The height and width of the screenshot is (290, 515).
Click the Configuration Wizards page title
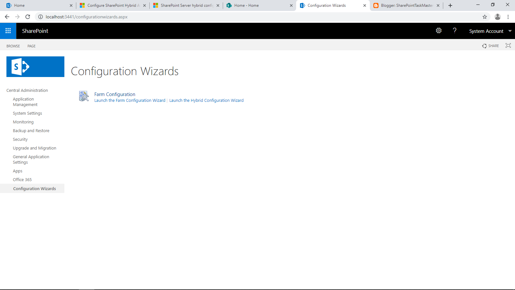click(125, 71)
